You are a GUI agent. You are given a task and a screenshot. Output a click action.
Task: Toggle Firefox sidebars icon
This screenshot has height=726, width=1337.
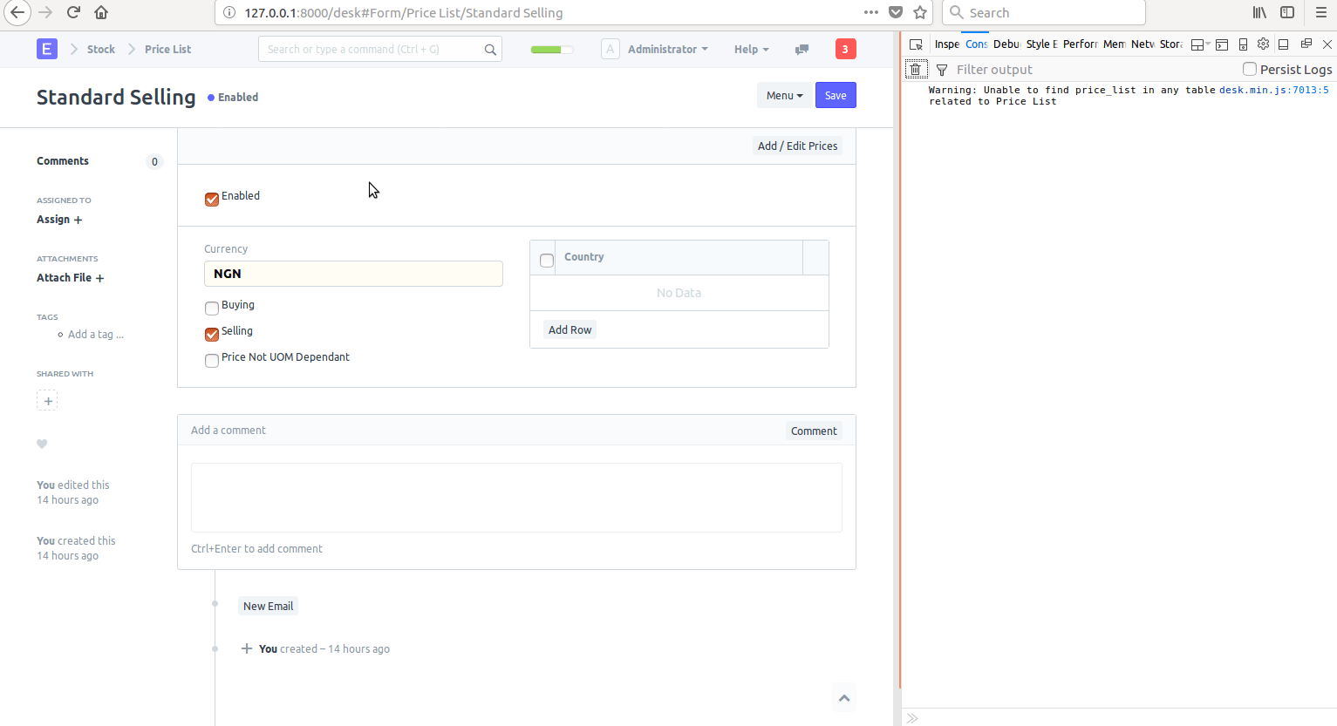pos(1287,12)
